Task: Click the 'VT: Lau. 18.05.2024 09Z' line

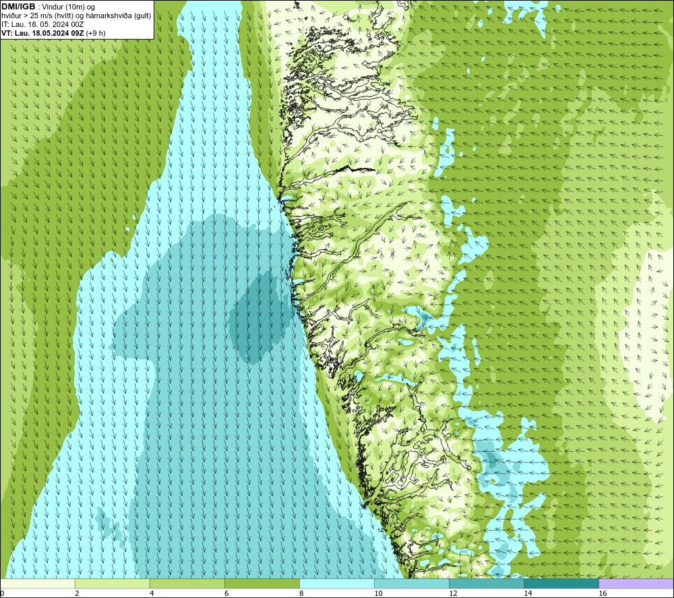Action: pos(53,33)
